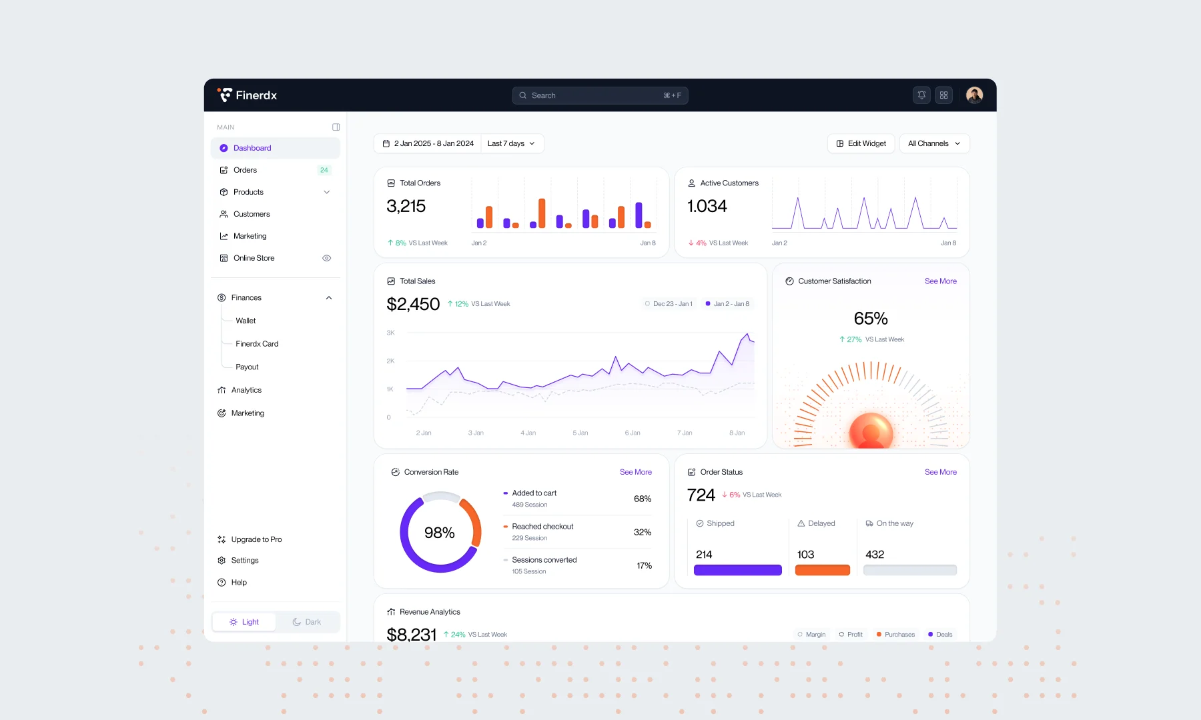Click the Total Sales chart icon
This screenshot has width=1201, height=720.
[x=391, y=281]
